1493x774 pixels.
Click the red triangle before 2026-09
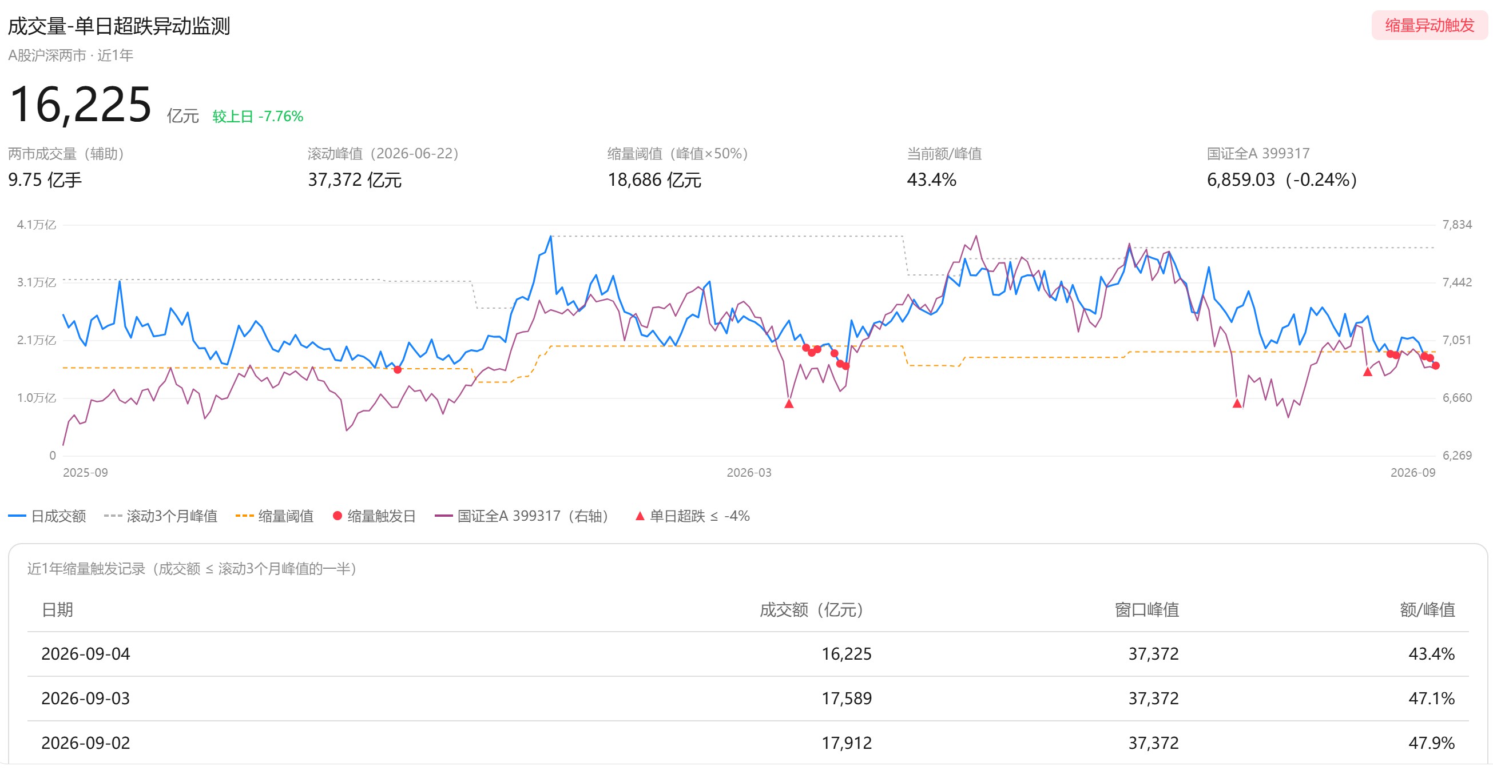(x=1368, y=372)
